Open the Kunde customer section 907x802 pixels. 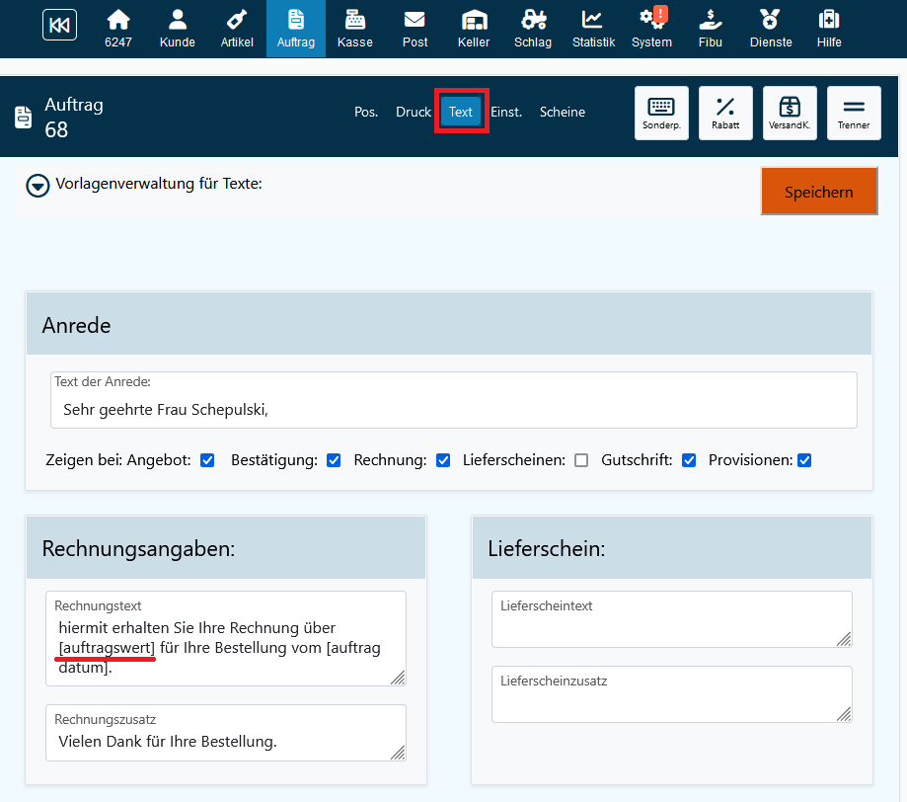[178, 29]
